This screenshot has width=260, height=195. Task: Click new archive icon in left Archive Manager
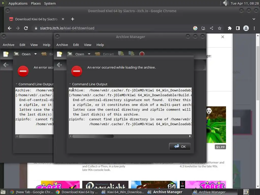point(6,54)
